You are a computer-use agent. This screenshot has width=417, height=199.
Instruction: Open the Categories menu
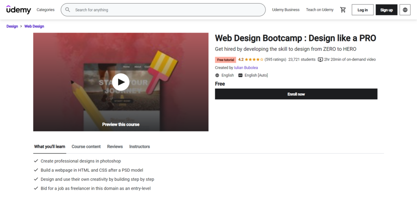tap(45, 10)
